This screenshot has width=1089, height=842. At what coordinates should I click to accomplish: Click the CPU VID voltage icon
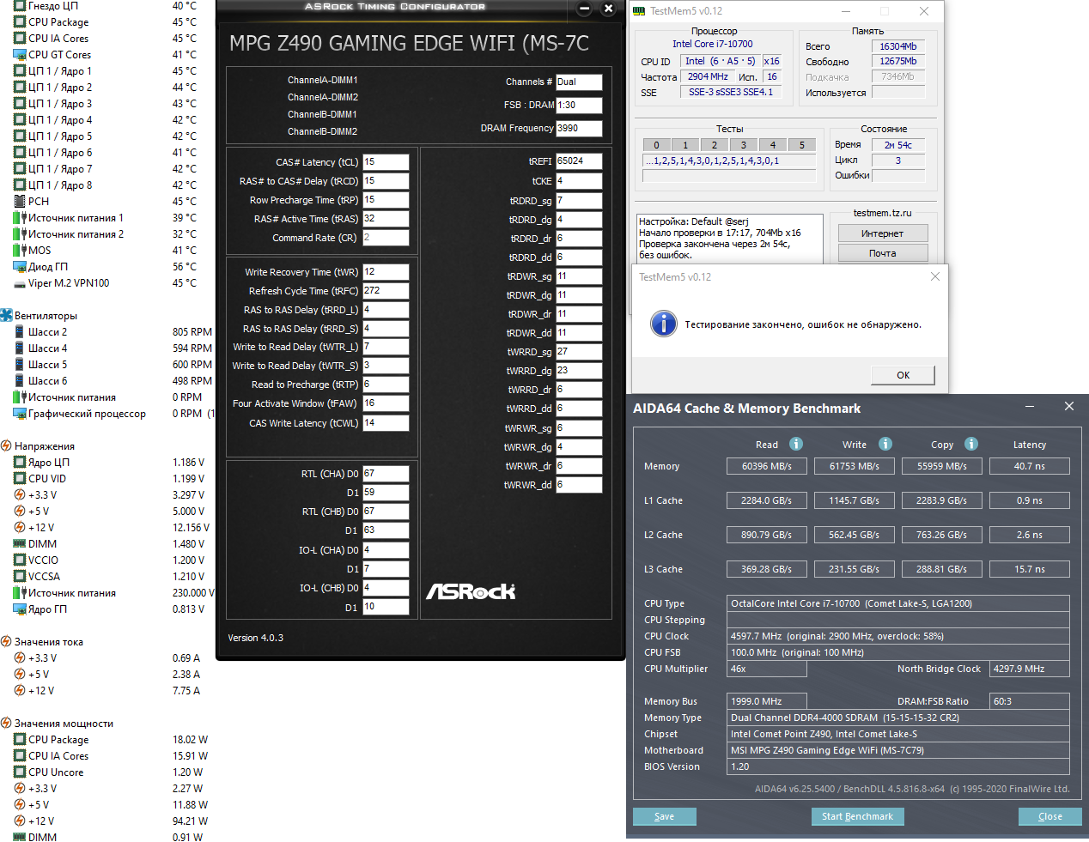point(20,478)
